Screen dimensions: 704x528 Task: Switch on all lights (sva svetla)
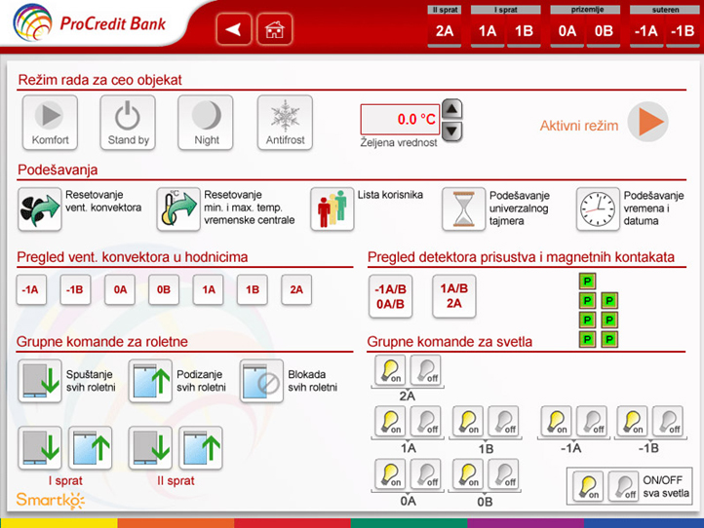pyautogui.click(x=588, y=486)
